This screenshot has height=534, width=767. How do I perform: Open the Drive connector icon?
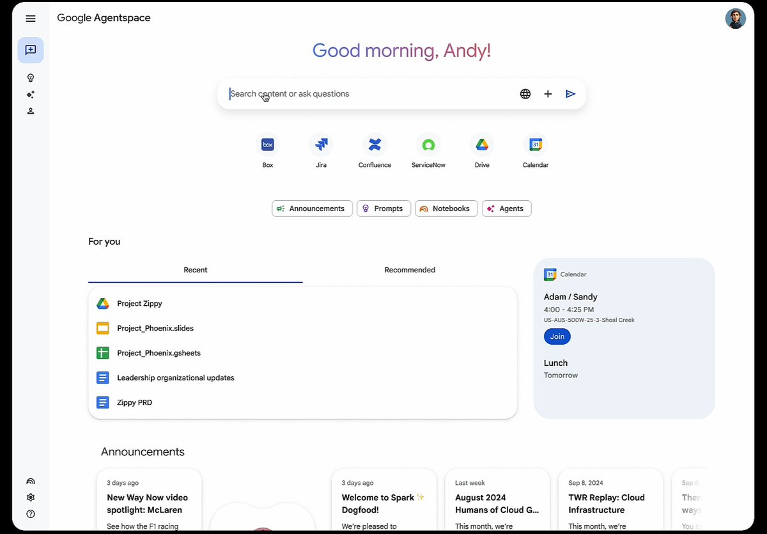click(482, 145)
